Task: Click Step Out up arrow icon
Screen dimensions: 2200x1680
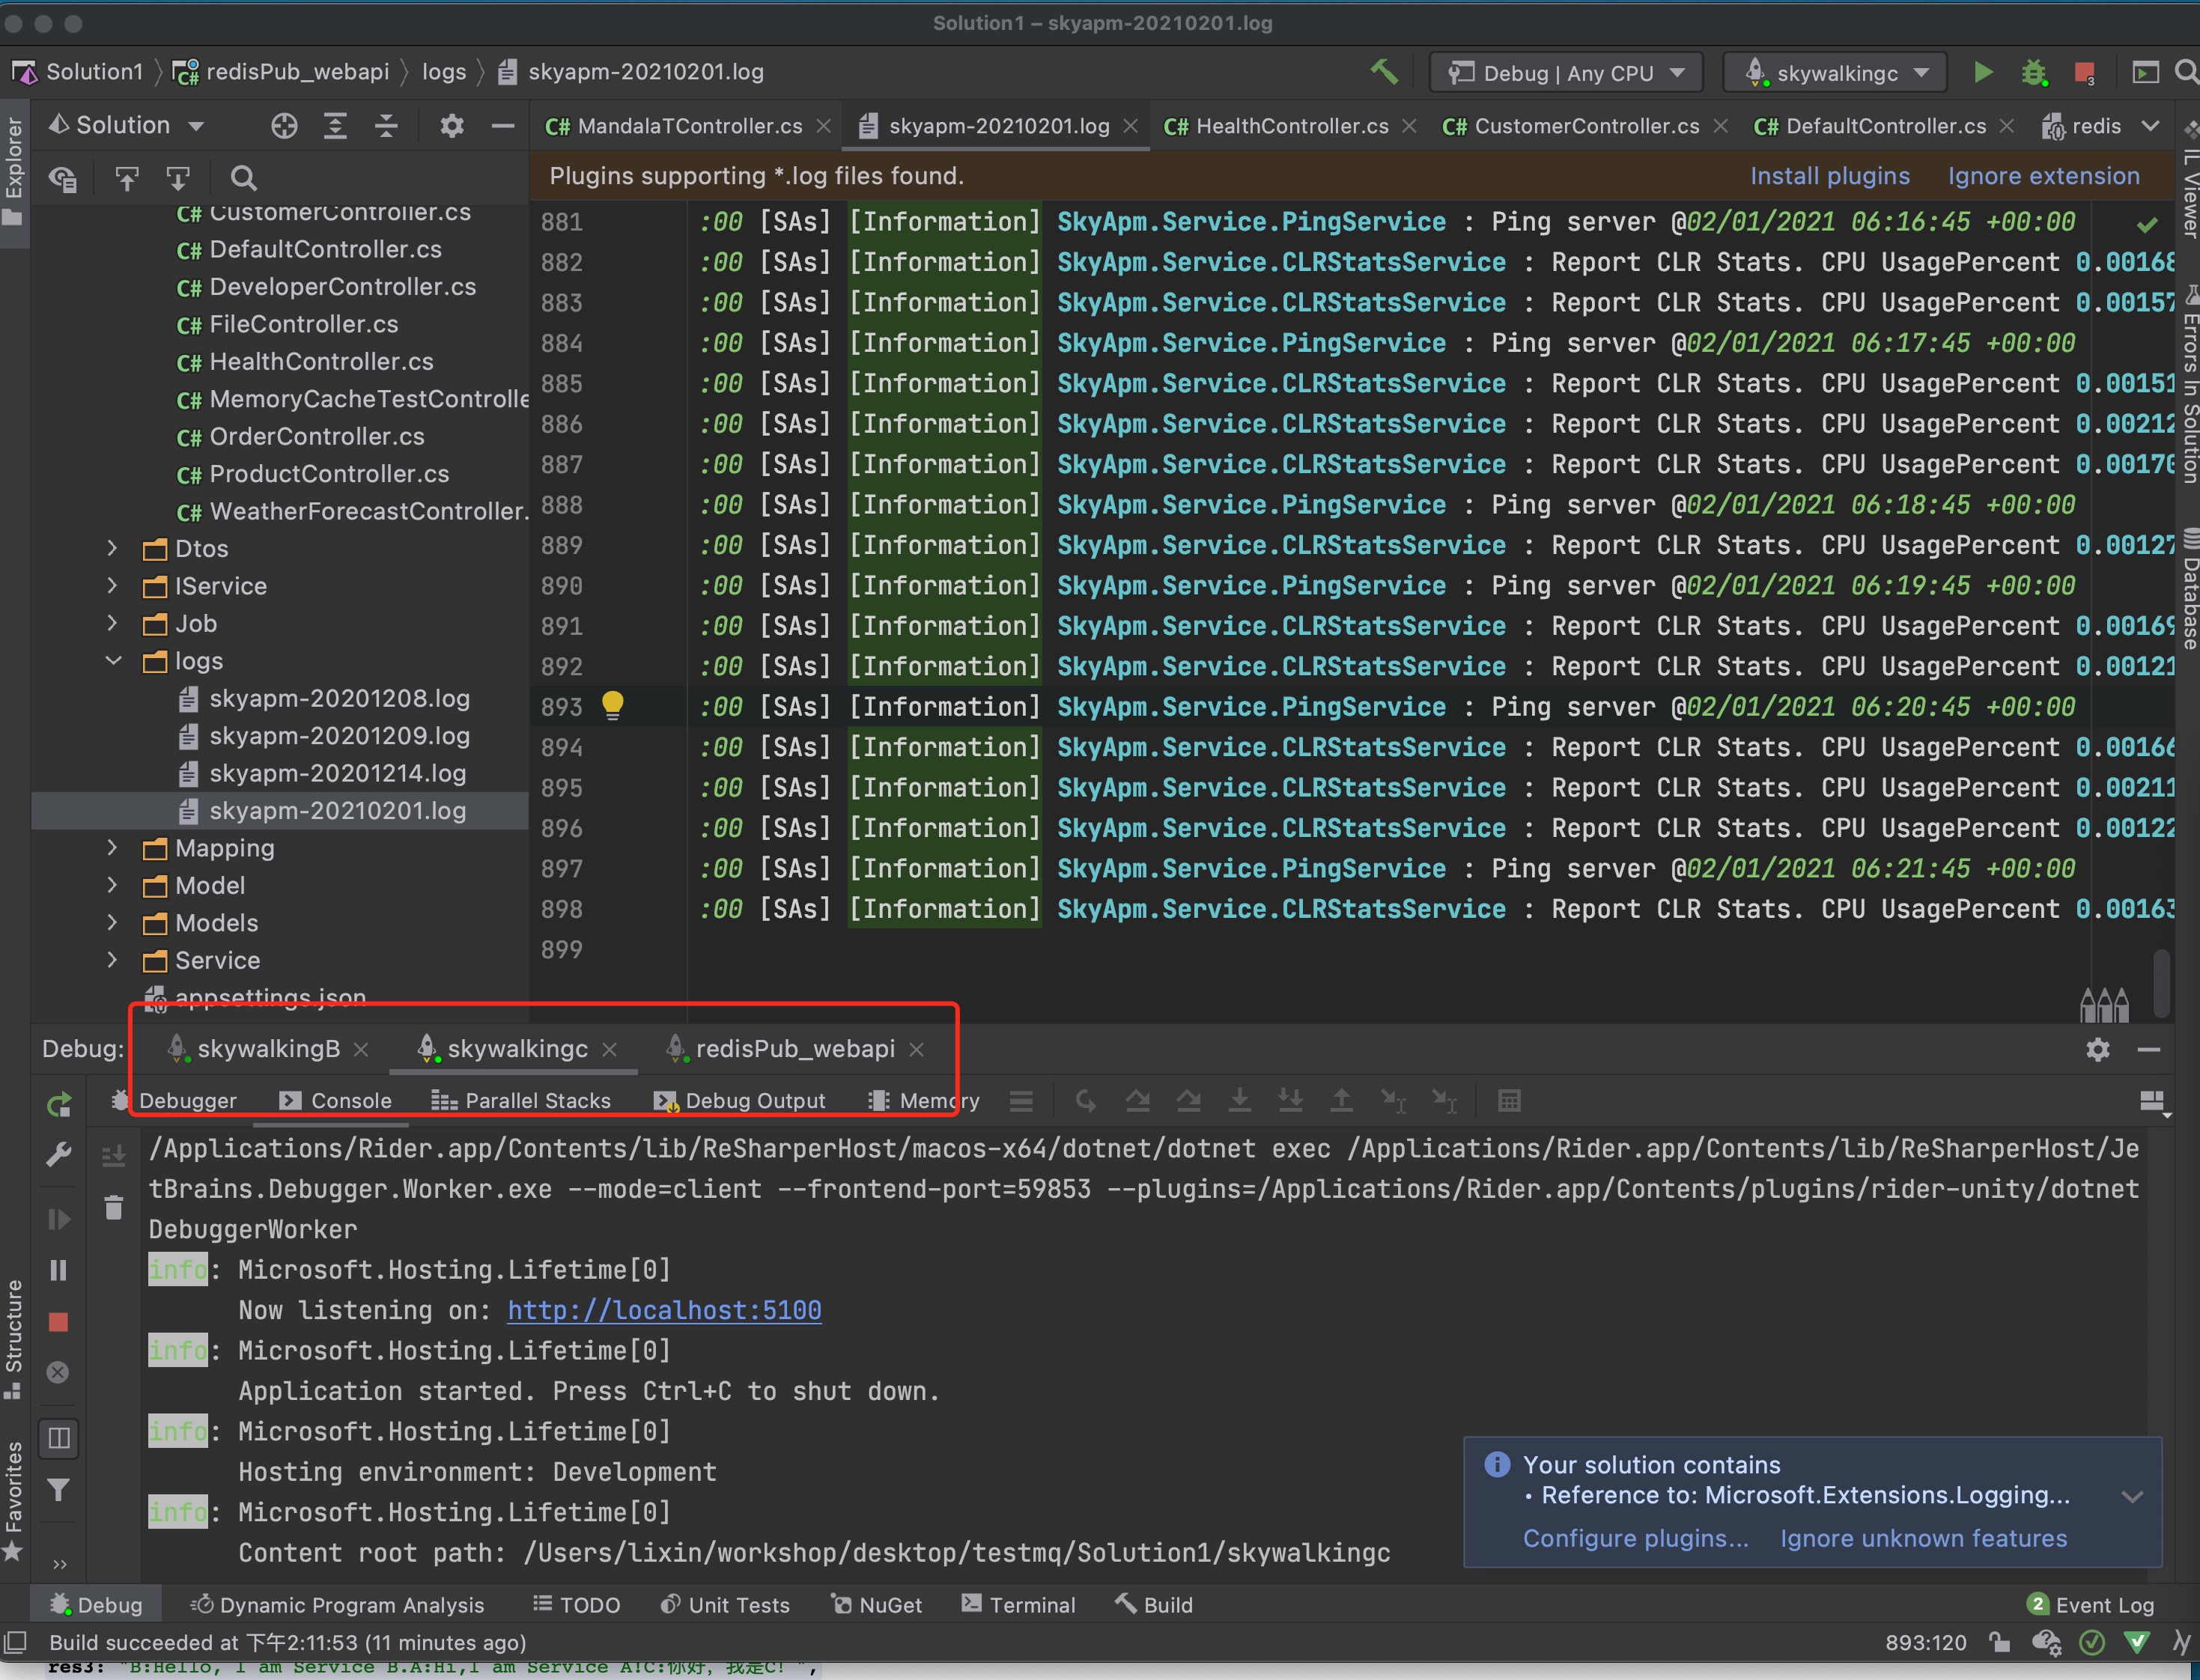Action: pos(1342,1101)
